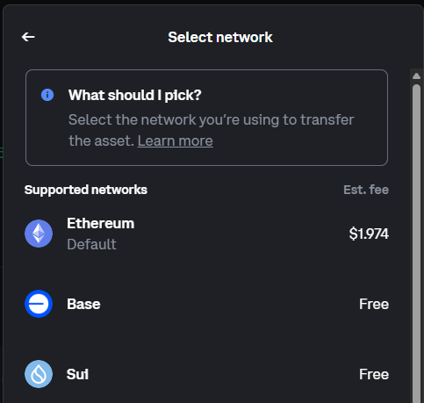424x403 pixels.
Task: Choose the Sui network label
Action: 77,374
